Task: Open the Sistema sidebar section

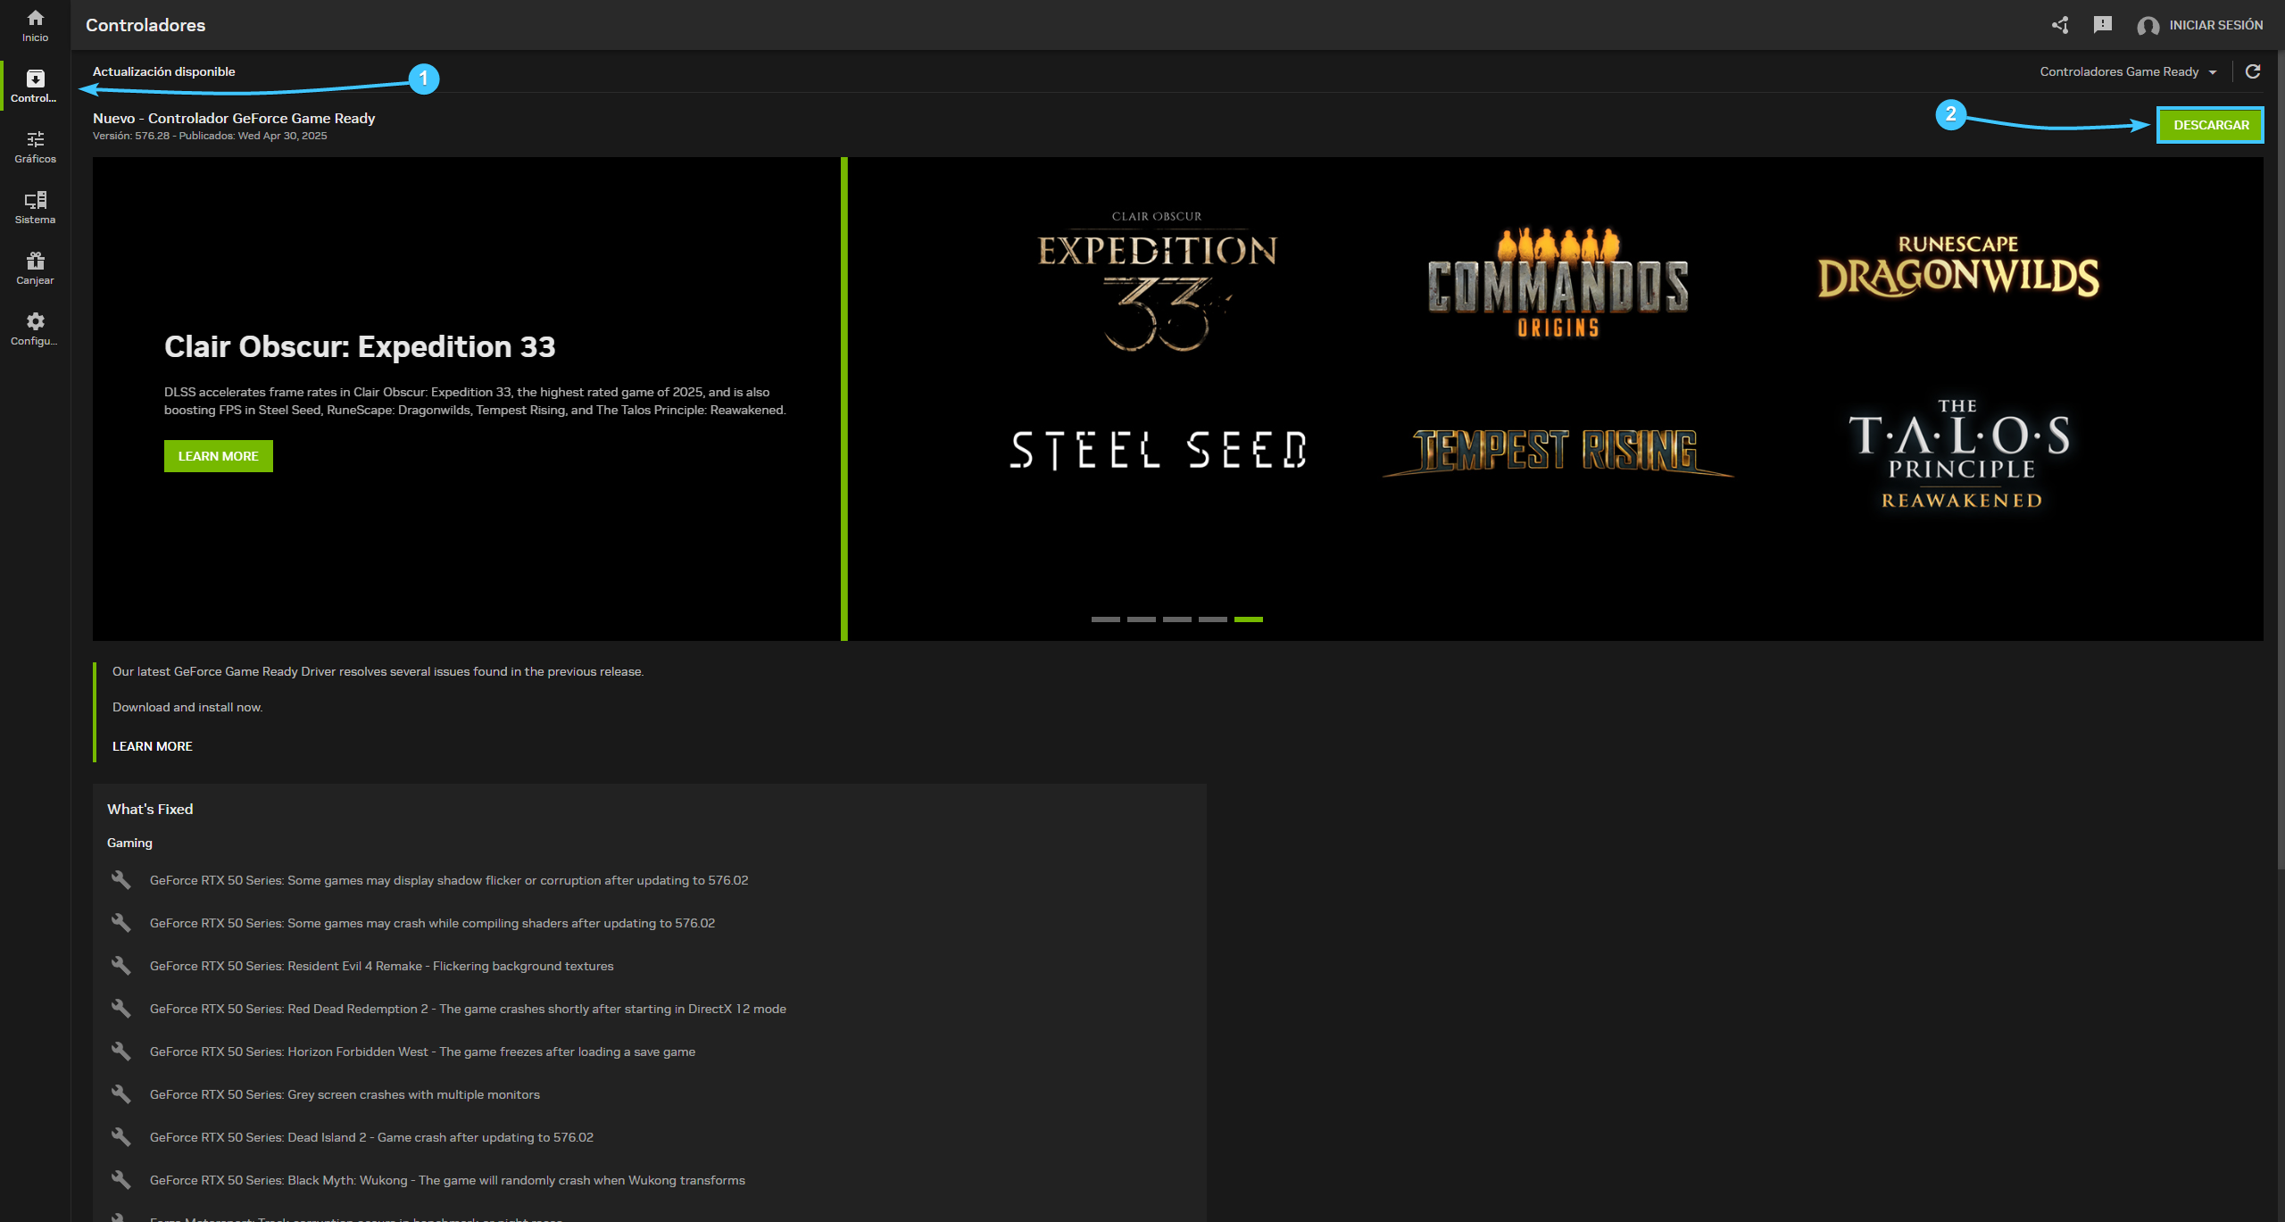Action: (35, 207)
